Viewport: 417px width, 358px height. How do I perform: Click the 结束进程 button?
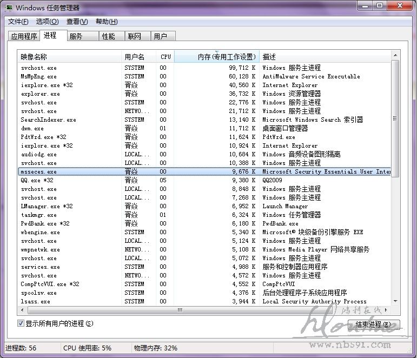coord(372,325)
